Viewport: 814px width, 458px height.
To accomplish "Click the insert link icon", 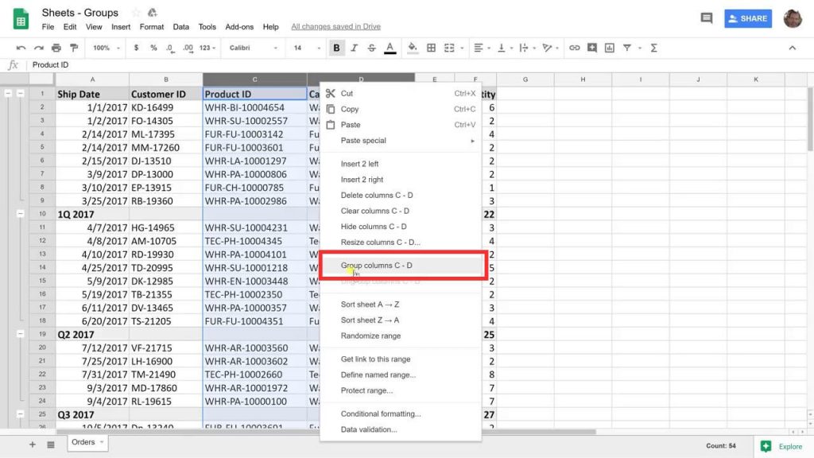I will (x=574, y=48).
